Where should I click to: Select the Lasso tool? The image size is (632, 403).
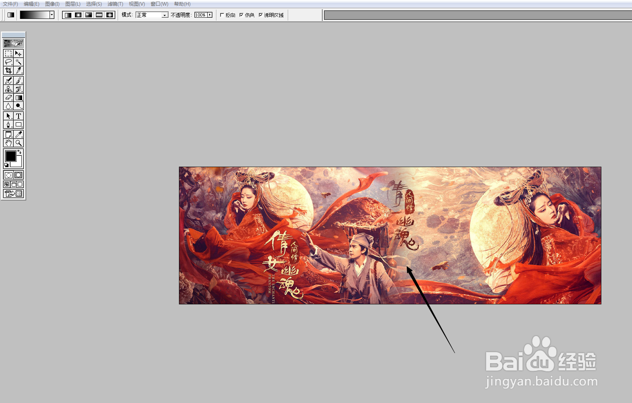click(x=8, y=62)
